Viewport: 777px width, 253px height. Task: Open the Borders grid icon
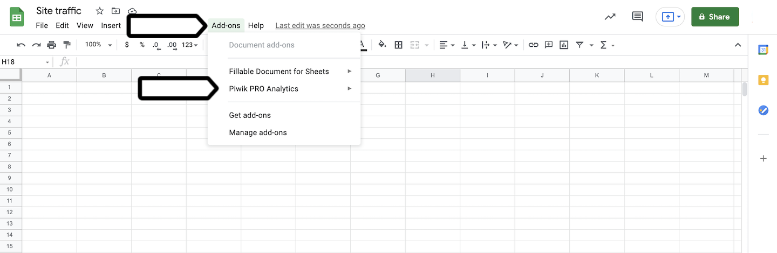coord(398,45)
